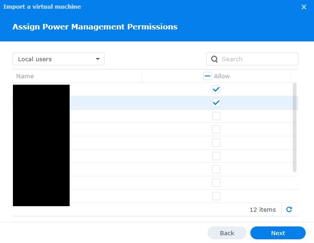Check the eighth row's Allow checkbox

[x=216, y=183]
